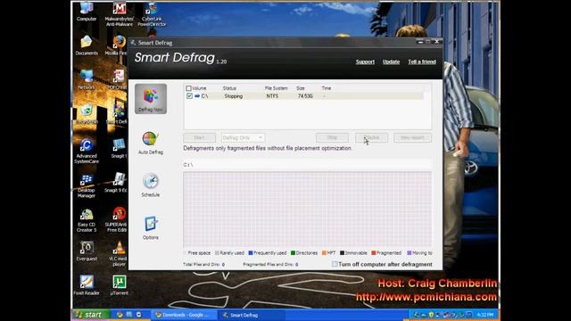Viewport: 571px width, 321px height.
Task: Click the Fragmented red legend swatch
Action: [x=373, y=253]
